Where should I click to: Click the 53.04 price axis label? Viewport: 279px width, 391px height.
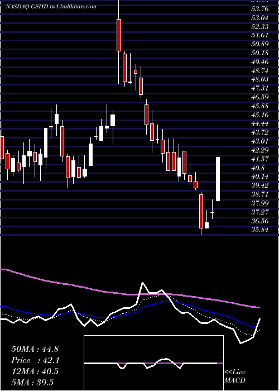point(259,18)
